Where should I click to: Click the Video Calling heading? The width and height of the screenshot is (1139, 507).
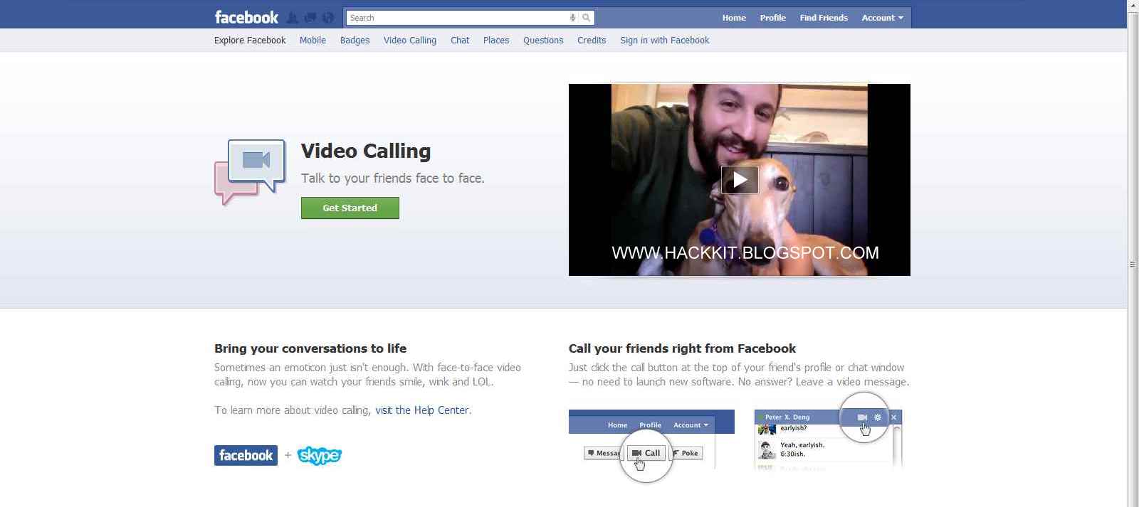tap(366, 151)
